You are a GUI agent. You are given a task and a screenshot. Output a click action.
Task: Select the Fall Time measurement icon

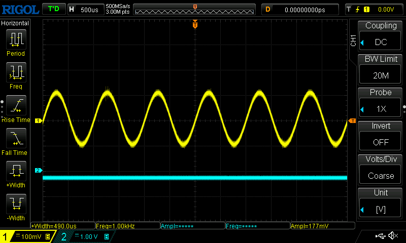(x=16, y=138)
